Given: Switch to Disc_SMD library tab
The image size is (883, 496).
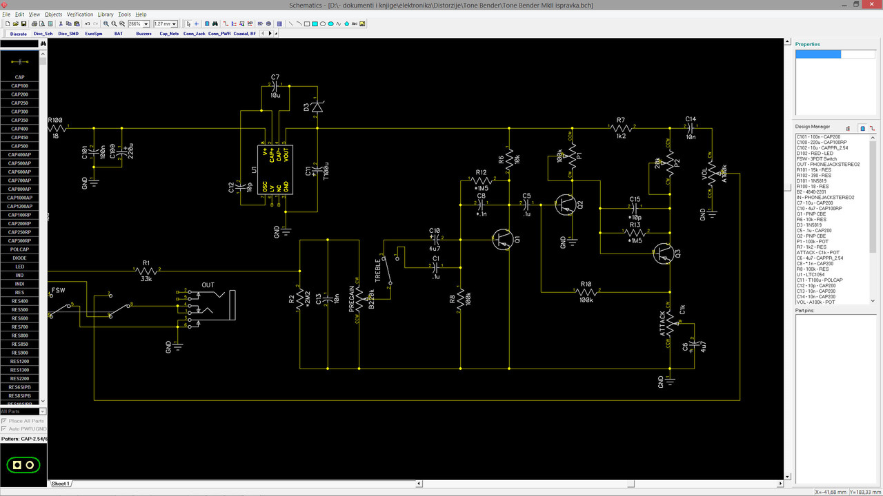Looking at the screenshot, I should 68,33.
